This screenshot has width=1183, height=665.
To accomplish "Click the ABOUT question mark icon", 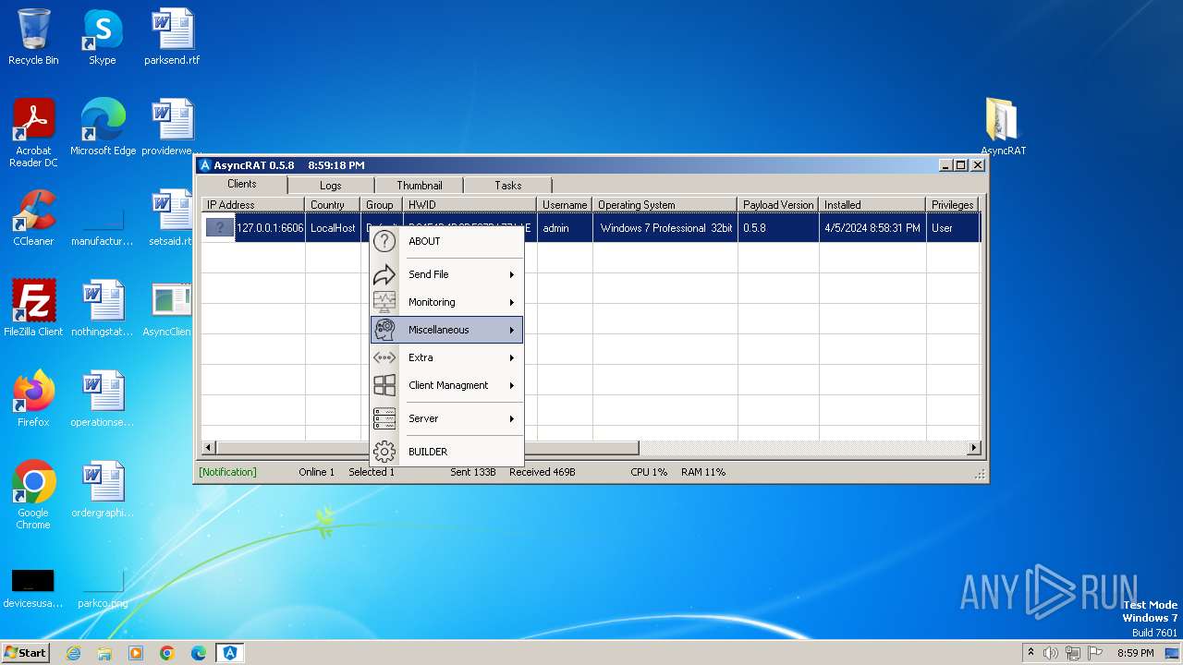I will [384, 241].
